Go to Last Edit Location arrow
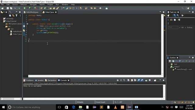This screenshot has width=195, height=110. [91, 8]
